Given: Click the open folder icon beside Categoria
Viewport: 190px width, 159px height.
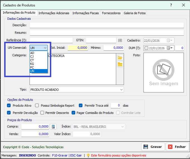Looking at the screenshot, I should (x=120, y=58).
